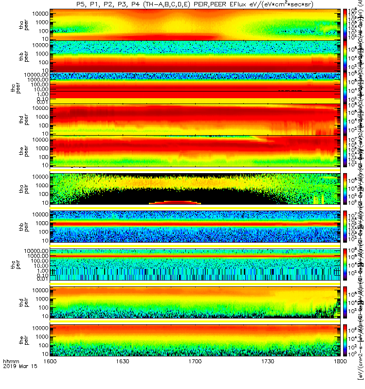Click inside the the peir spectrogram panel

(195, 339)
